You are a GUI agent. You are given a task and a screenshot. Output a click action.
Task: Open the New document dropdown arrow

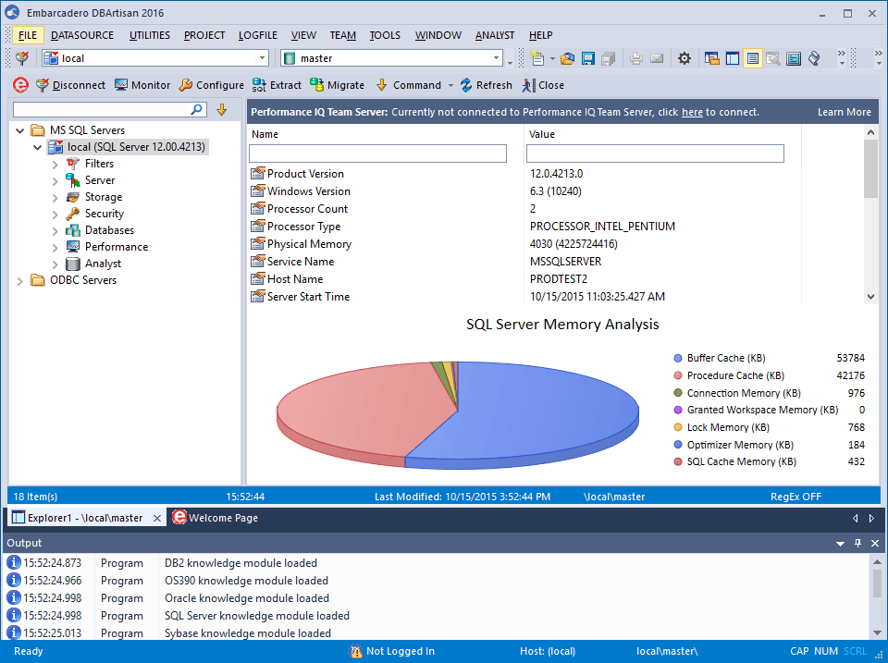tap(552, 59)
